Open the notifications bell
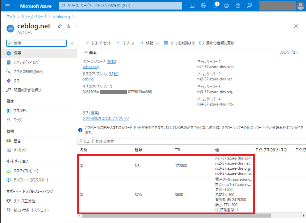The height and width of the screenshot is (223, 306). [215, 6]
